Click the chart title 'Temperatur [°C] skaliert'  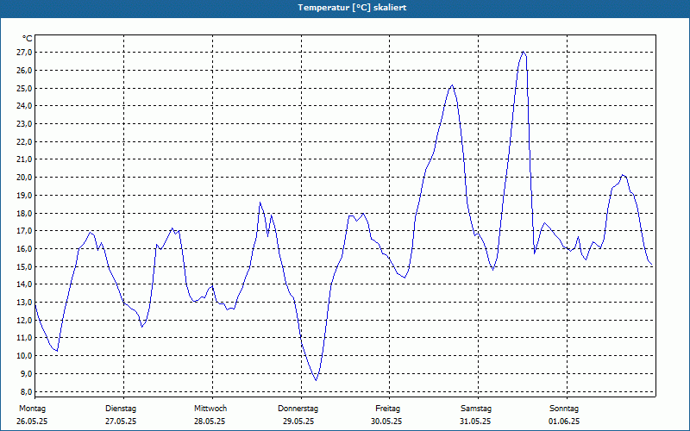(352, 8)
